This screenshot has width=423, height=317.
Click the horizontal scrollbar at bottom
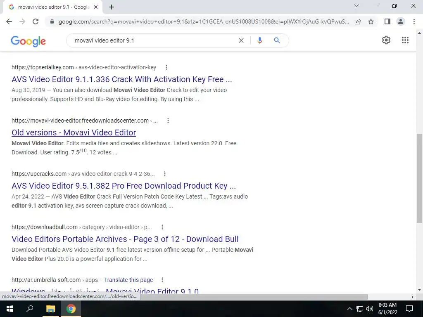pos(254,297)
